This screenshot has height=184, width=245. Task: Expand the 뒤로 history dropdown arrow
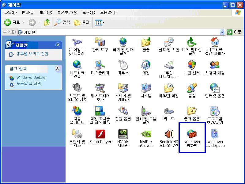(x=24, y=22)
